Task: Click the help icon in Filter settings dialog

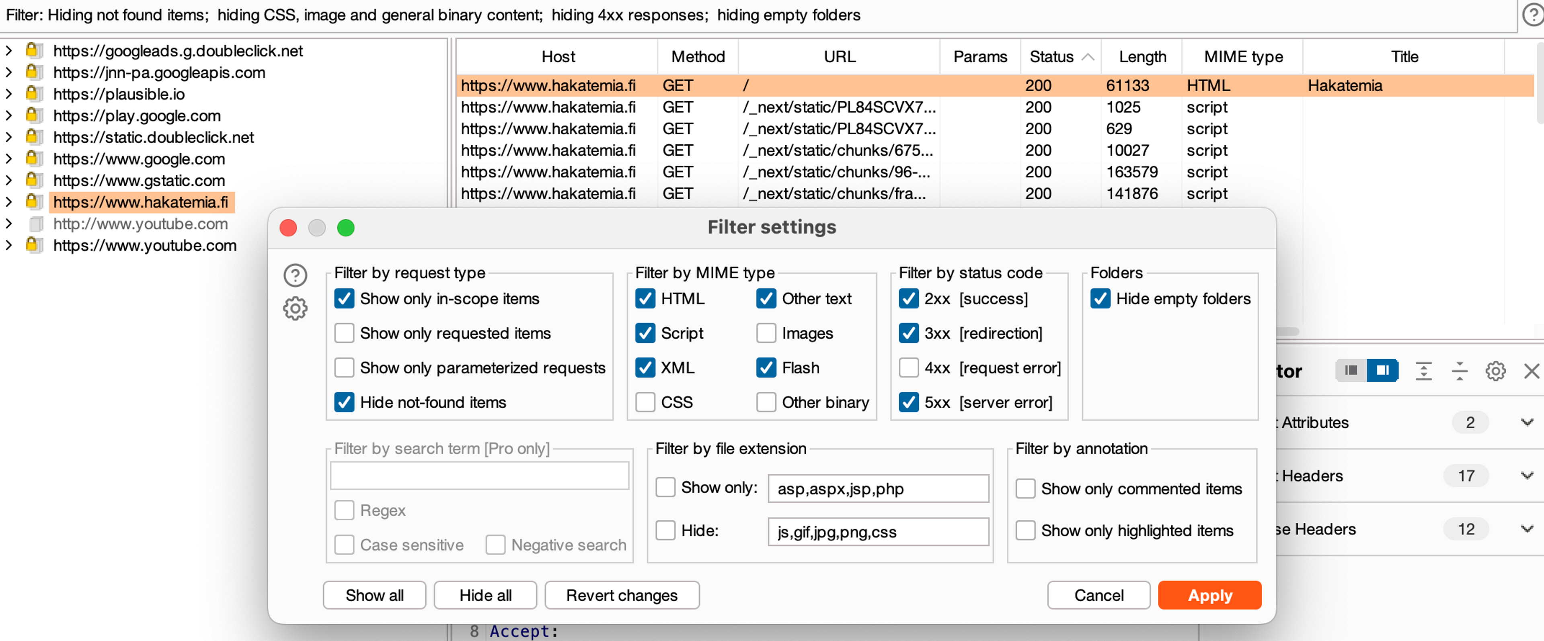Action: (295, 275)
